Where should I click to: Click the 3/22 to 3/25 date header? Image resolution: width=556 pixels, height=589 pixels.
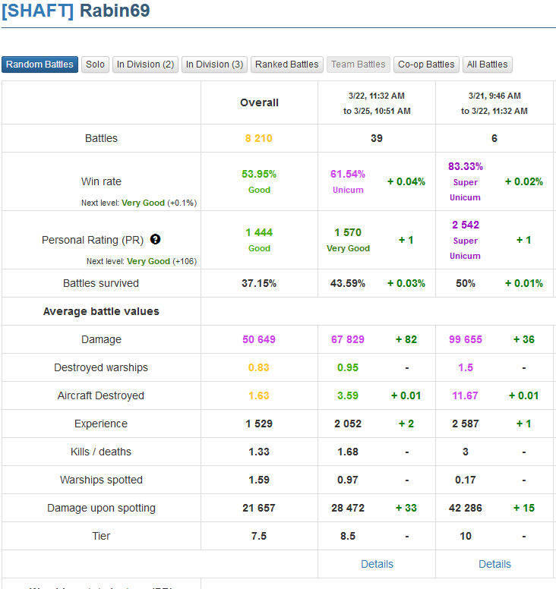[377, 102]
